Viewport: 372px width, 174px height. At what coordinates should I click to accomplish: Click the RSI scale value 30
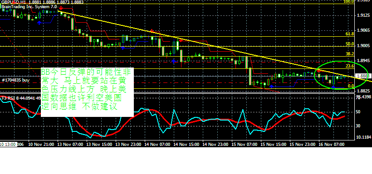[358, 126]
